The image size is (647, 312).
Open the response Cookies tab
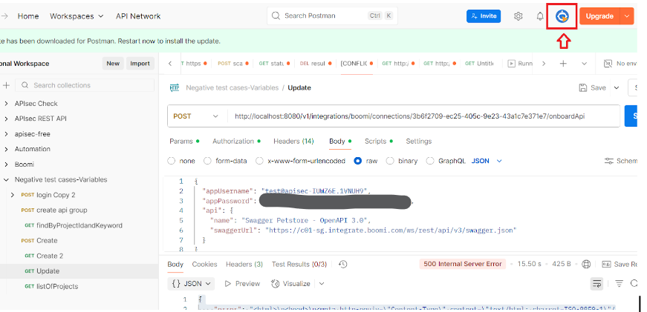point(204,264)
